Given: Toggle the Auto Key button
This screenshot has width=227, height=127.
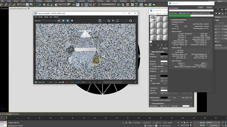Looking at the screenshot, I should coord(202,123).
